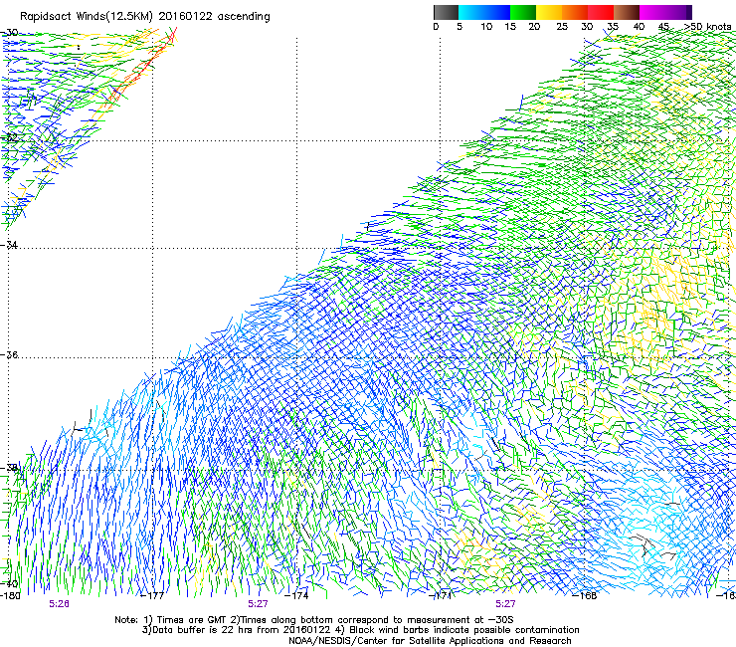The width and height of the screenshot is (736, 647).
Task: Click the footnote 'Black wind barbs indicate possible contamination'
Action: click(463, 630)
